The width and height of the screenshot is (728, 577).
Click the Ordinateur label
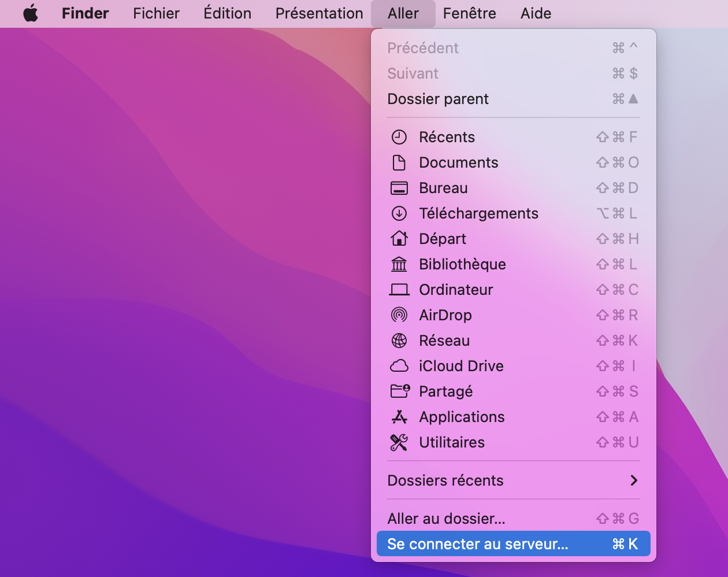pos(456,290)
